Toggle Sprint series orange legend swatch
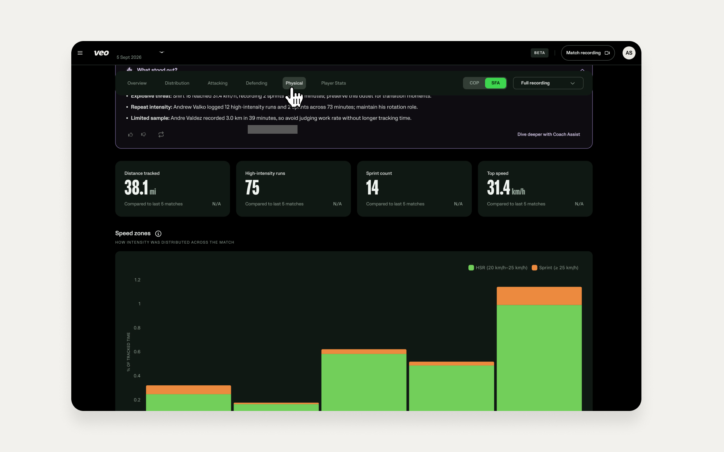The width and height of the screenshot is (724, 452). (x=534, y=268)
